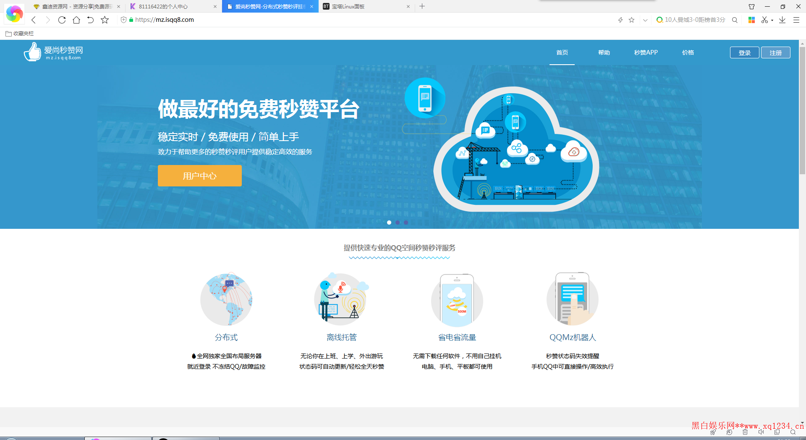Open the 首页 navigation item
The height and width of the screenshot is (440, 806).
562,52
